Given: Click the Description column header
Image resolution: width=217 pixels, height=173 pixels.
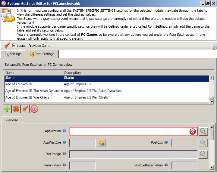Looking at the screenshot, I should coord(72,73).
